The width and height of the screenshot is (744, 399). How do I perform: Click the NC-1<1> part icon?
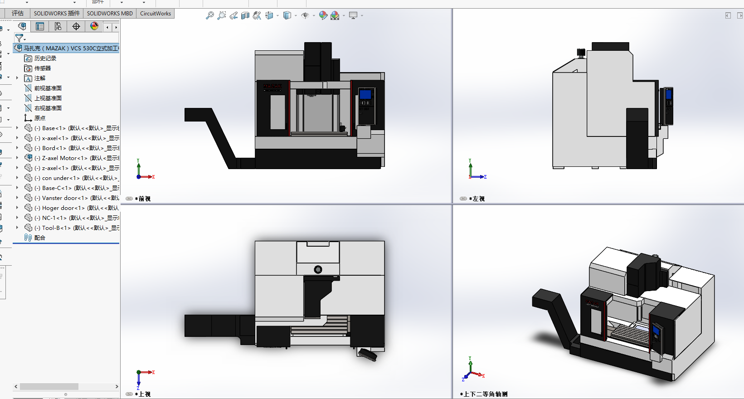[28, 218]
